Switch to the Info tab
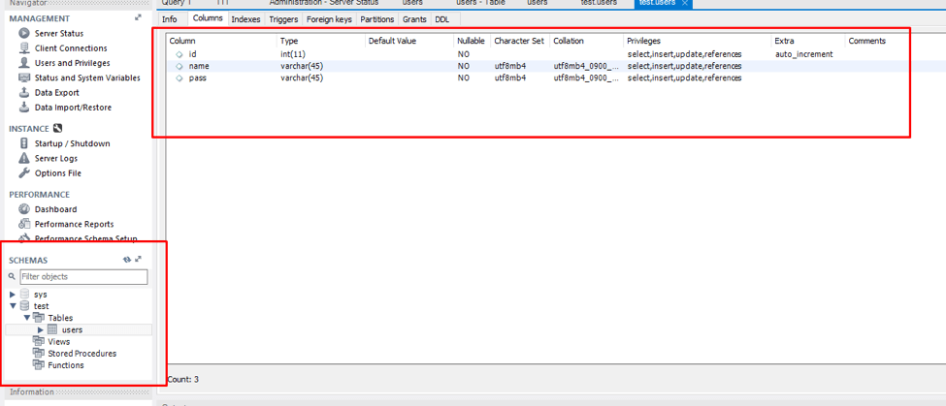 (x=170, y=19)
